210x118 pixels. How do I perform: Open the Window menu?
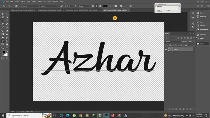click(55, 2)
